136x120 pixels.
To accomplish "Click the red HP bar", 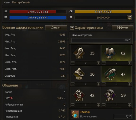I will click(38, 12).
